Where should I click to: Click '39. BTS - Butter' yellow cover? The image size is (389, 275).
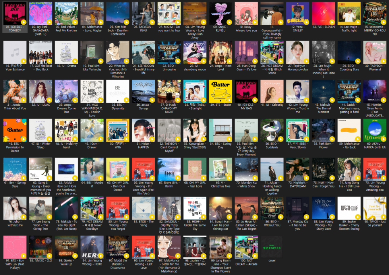point(221,91)
